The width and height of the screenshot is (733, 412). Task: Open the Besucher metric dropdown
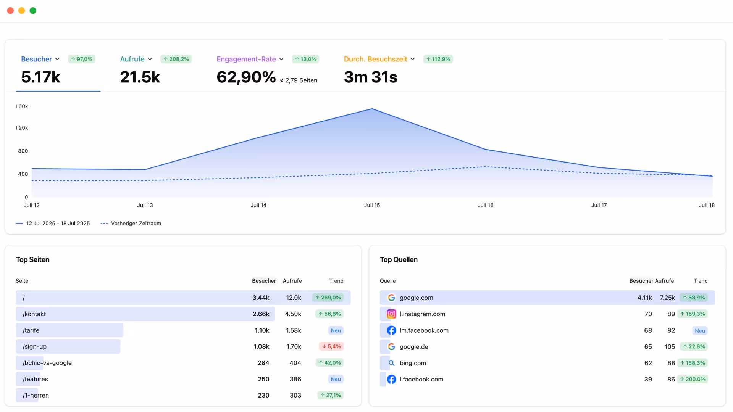tap(57, 59)
